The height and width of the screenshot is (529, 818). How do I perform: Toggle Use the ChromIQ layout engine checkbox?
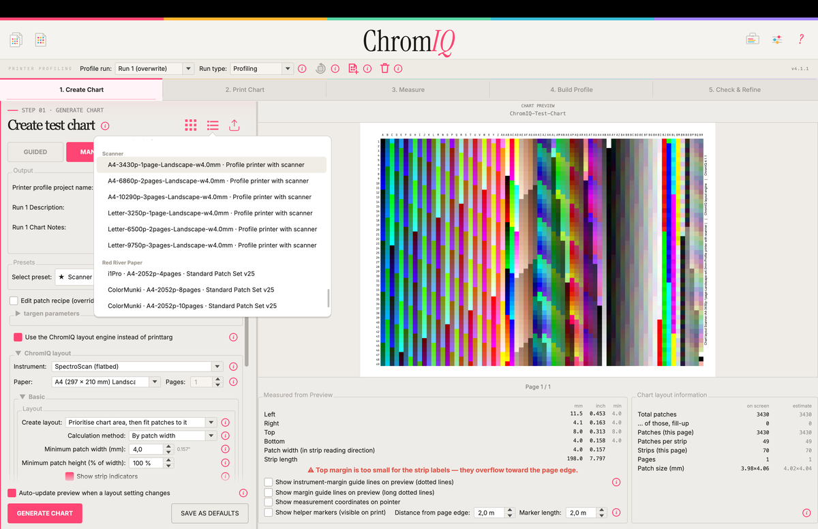[18, 337]
